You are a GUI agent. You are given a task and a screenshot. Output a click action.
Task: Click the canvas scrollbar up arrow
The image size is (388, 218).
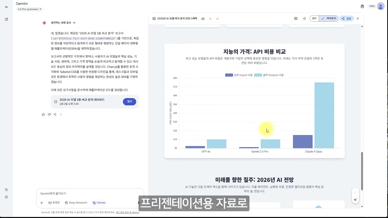click(362, 27)
